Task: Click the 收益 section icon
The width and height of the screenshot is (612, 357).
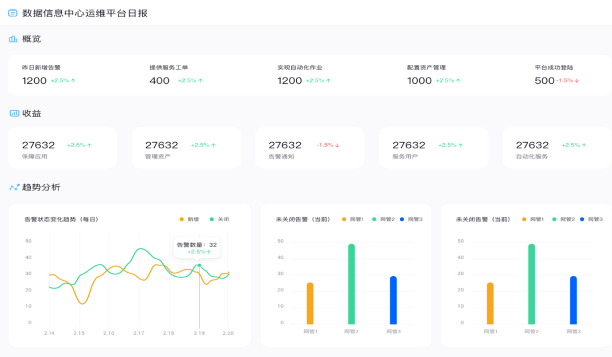Action: pos(14,113)
